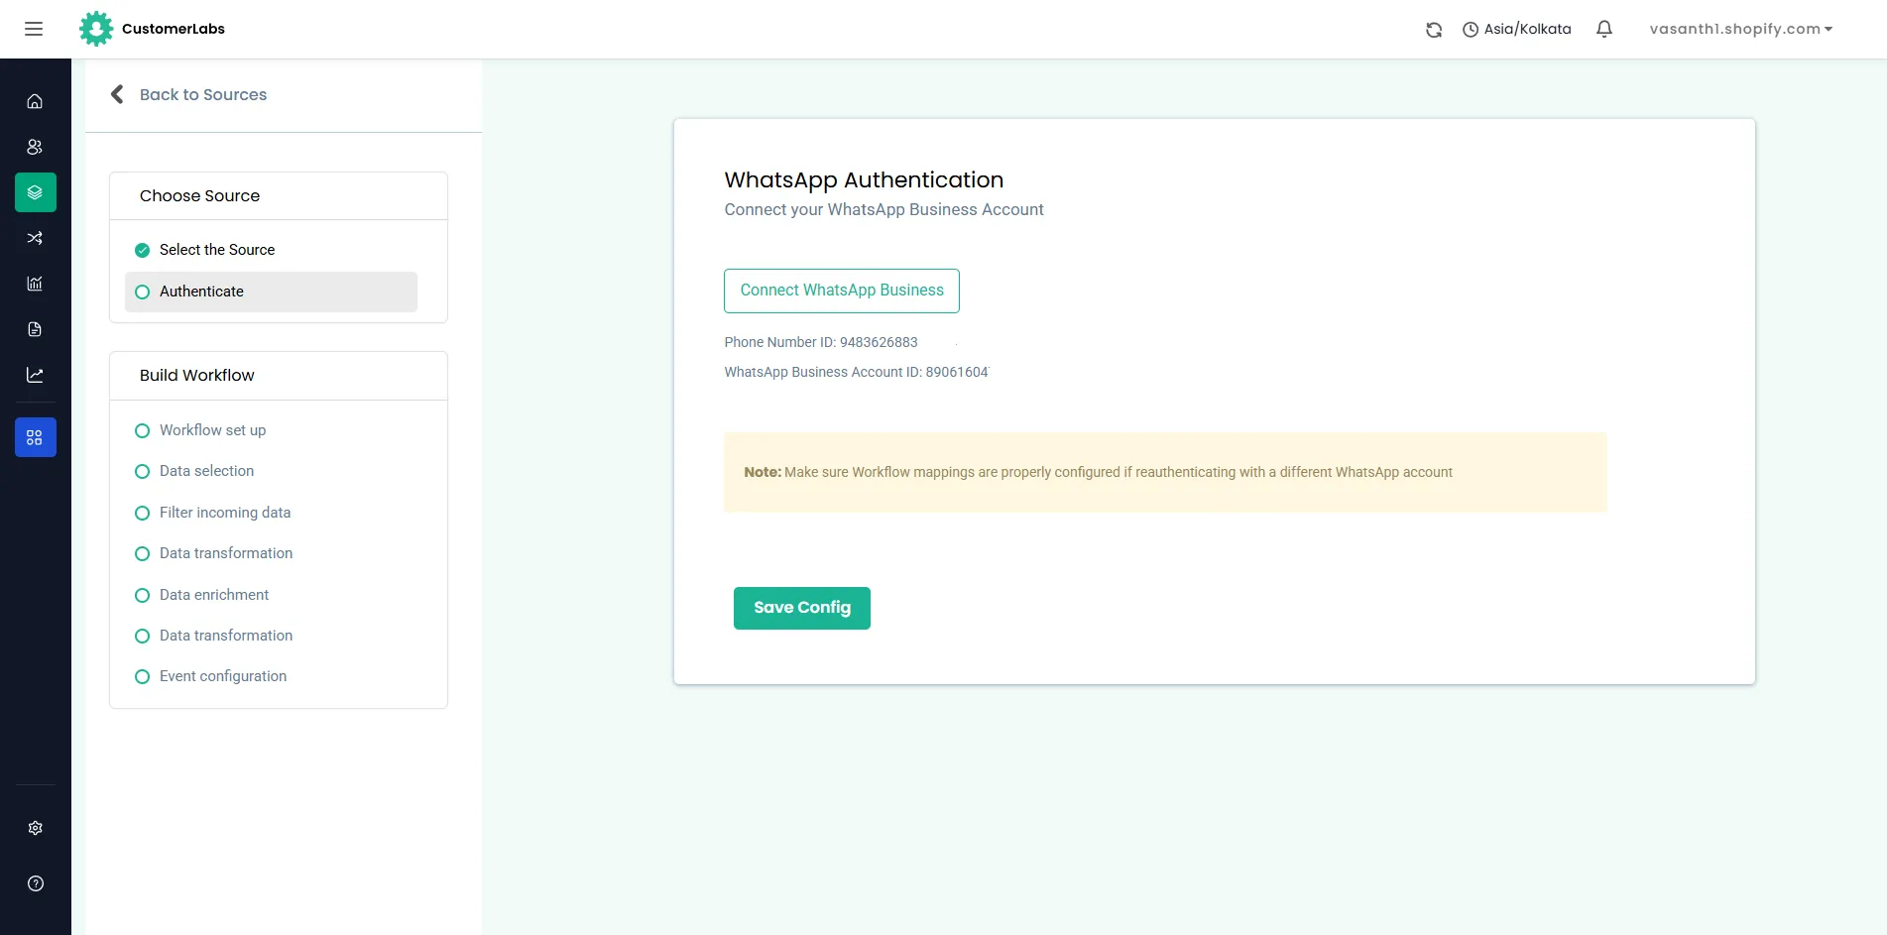Screen dimensions: 1887x935
Task: Go to Home in the sidebar
Action: click(x=35, y=101)
